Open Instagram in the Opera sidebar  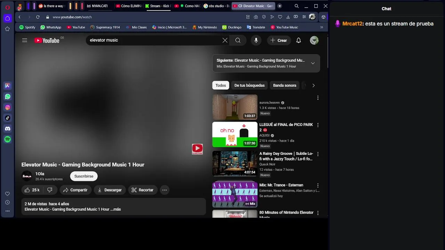(7, 107)
